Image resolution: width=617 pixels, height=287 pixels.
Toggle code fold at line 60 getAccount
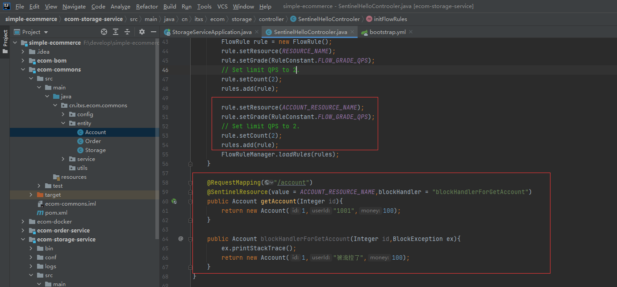tap(190, 202)
